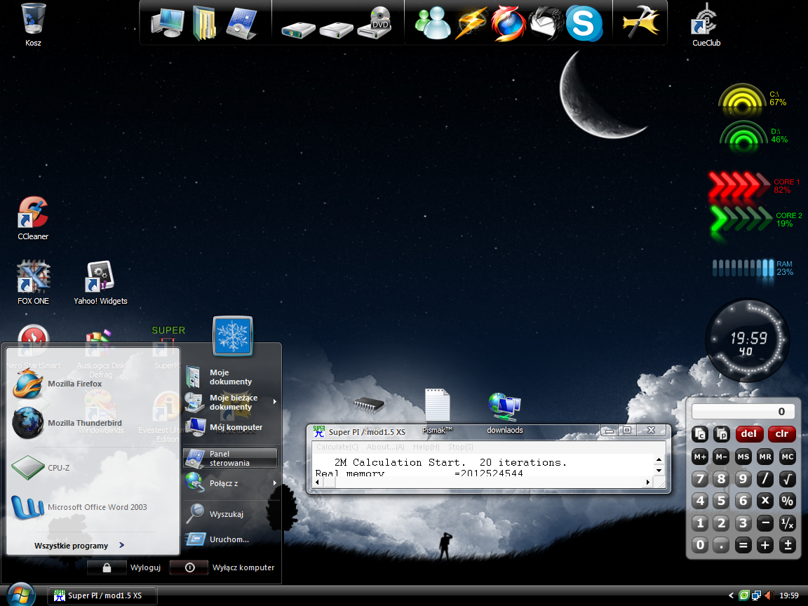
Task: Click the 19:59 clock widget
Action: 747,340
